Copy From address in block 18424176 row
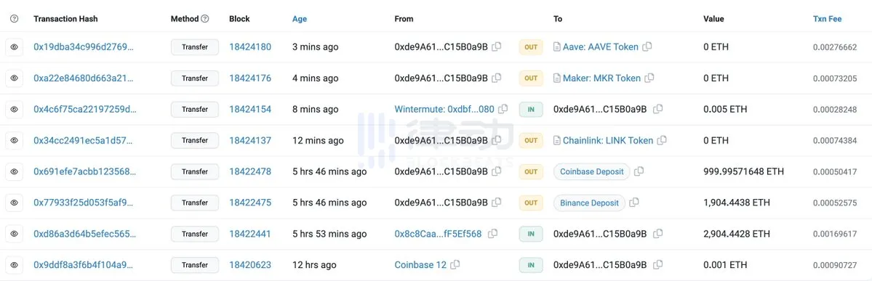This screenshot has height=281, width=872. (x=497, y=78)
